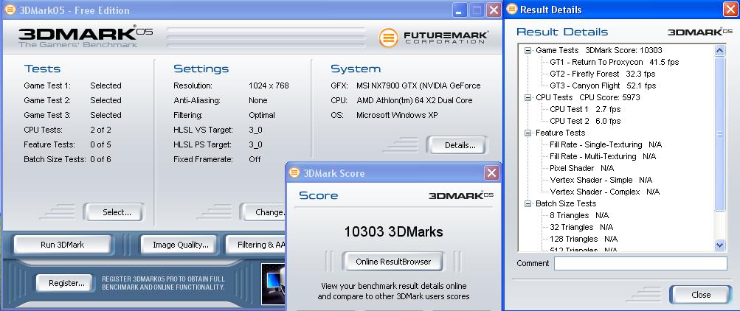740x311 pixels.
Task: Select the 32 Triangles row
Action: [581, 227]
